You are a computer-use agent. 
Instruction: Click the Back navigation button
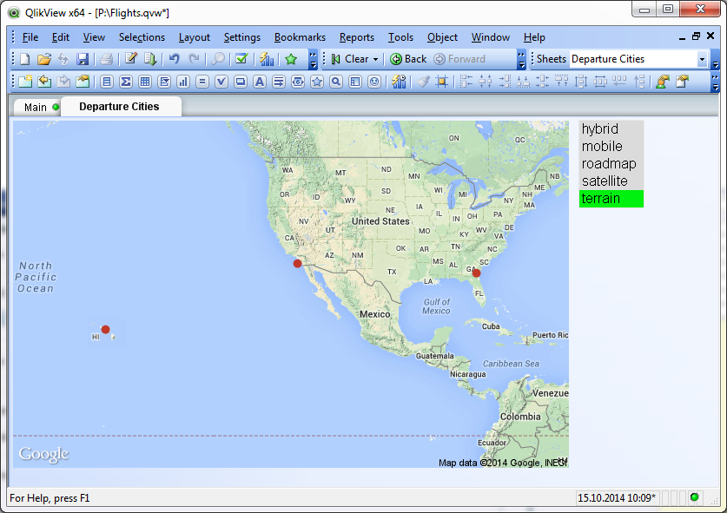408,59
